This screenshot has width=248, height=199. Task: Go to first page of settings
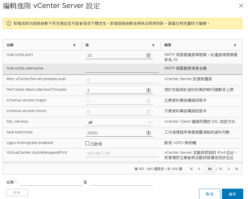tap(191, 169)
